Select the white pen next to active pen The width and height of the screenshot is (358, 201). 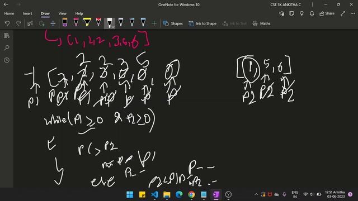(121, 22)
